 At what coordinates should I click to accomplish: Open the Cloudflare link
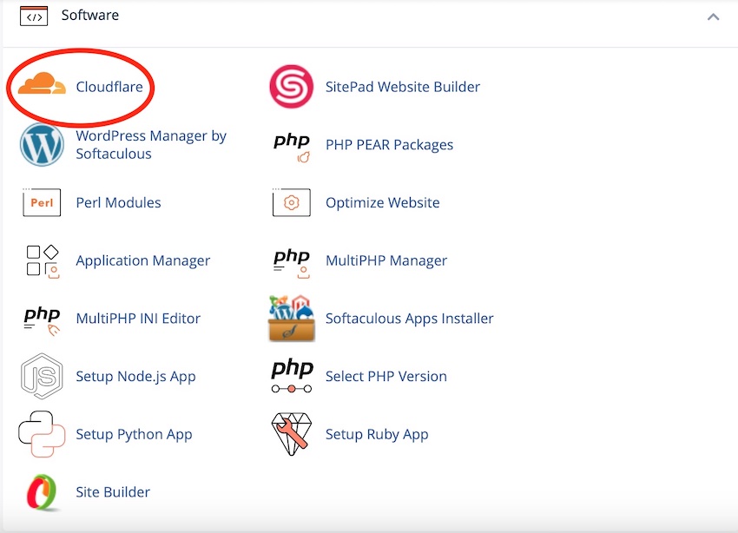tap(109, 87)
